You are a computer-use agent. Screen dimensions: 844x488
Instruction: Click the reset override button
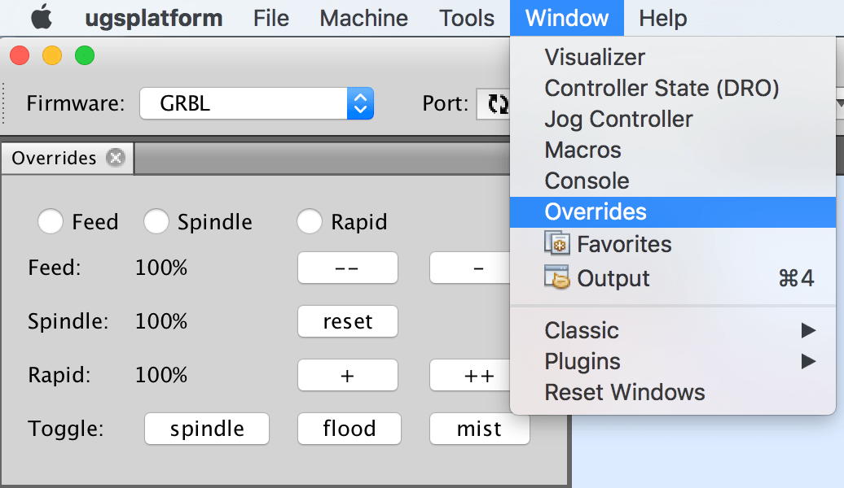tap(348, 321)
